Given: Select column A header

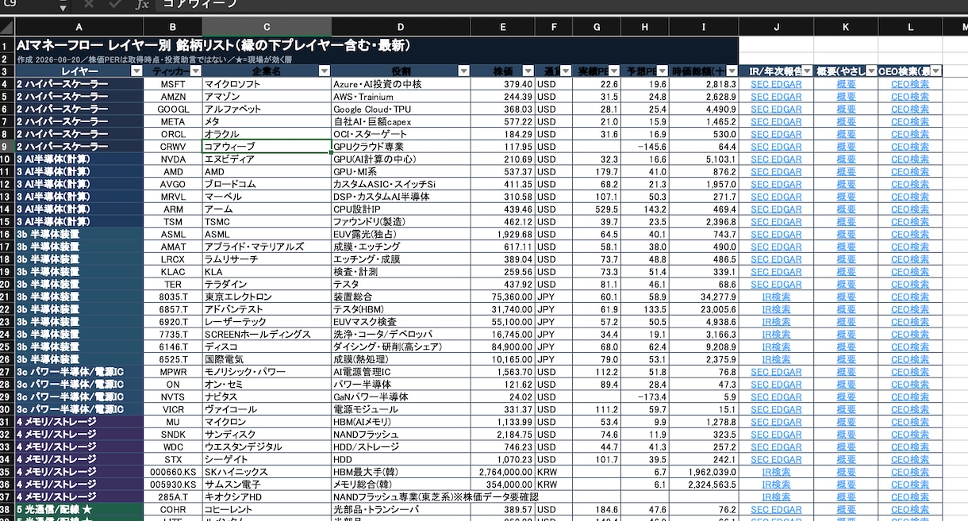Looking at the screenshot, I should coord(79,27).
